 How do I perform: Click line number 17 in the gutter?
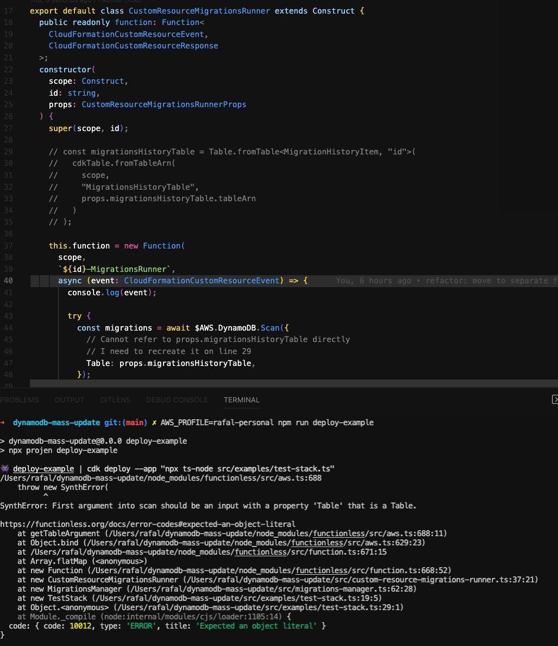[9, 11]
